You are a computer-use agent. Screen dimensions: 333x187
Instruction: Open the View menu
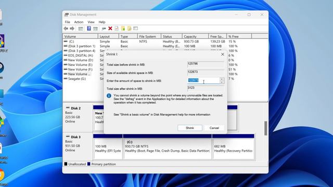pyautogui.click(x=91, y=22)
